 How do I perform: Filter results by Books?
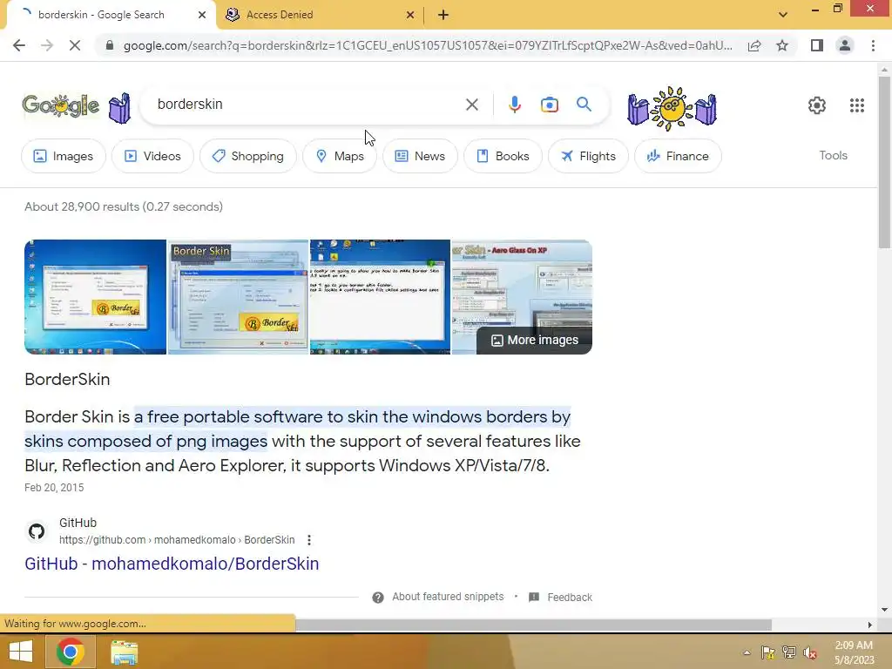[503, 156]
